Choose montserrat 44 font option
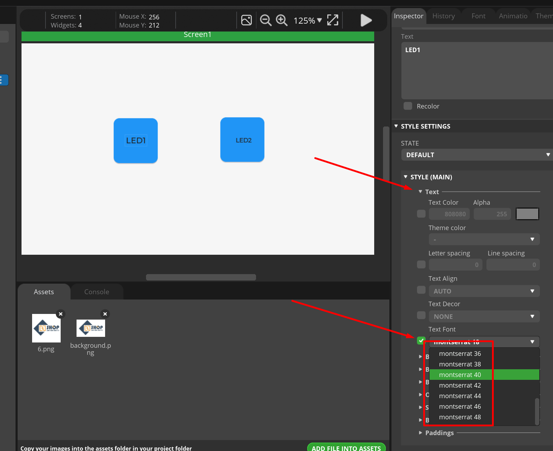553x451 pixels. 484,396
